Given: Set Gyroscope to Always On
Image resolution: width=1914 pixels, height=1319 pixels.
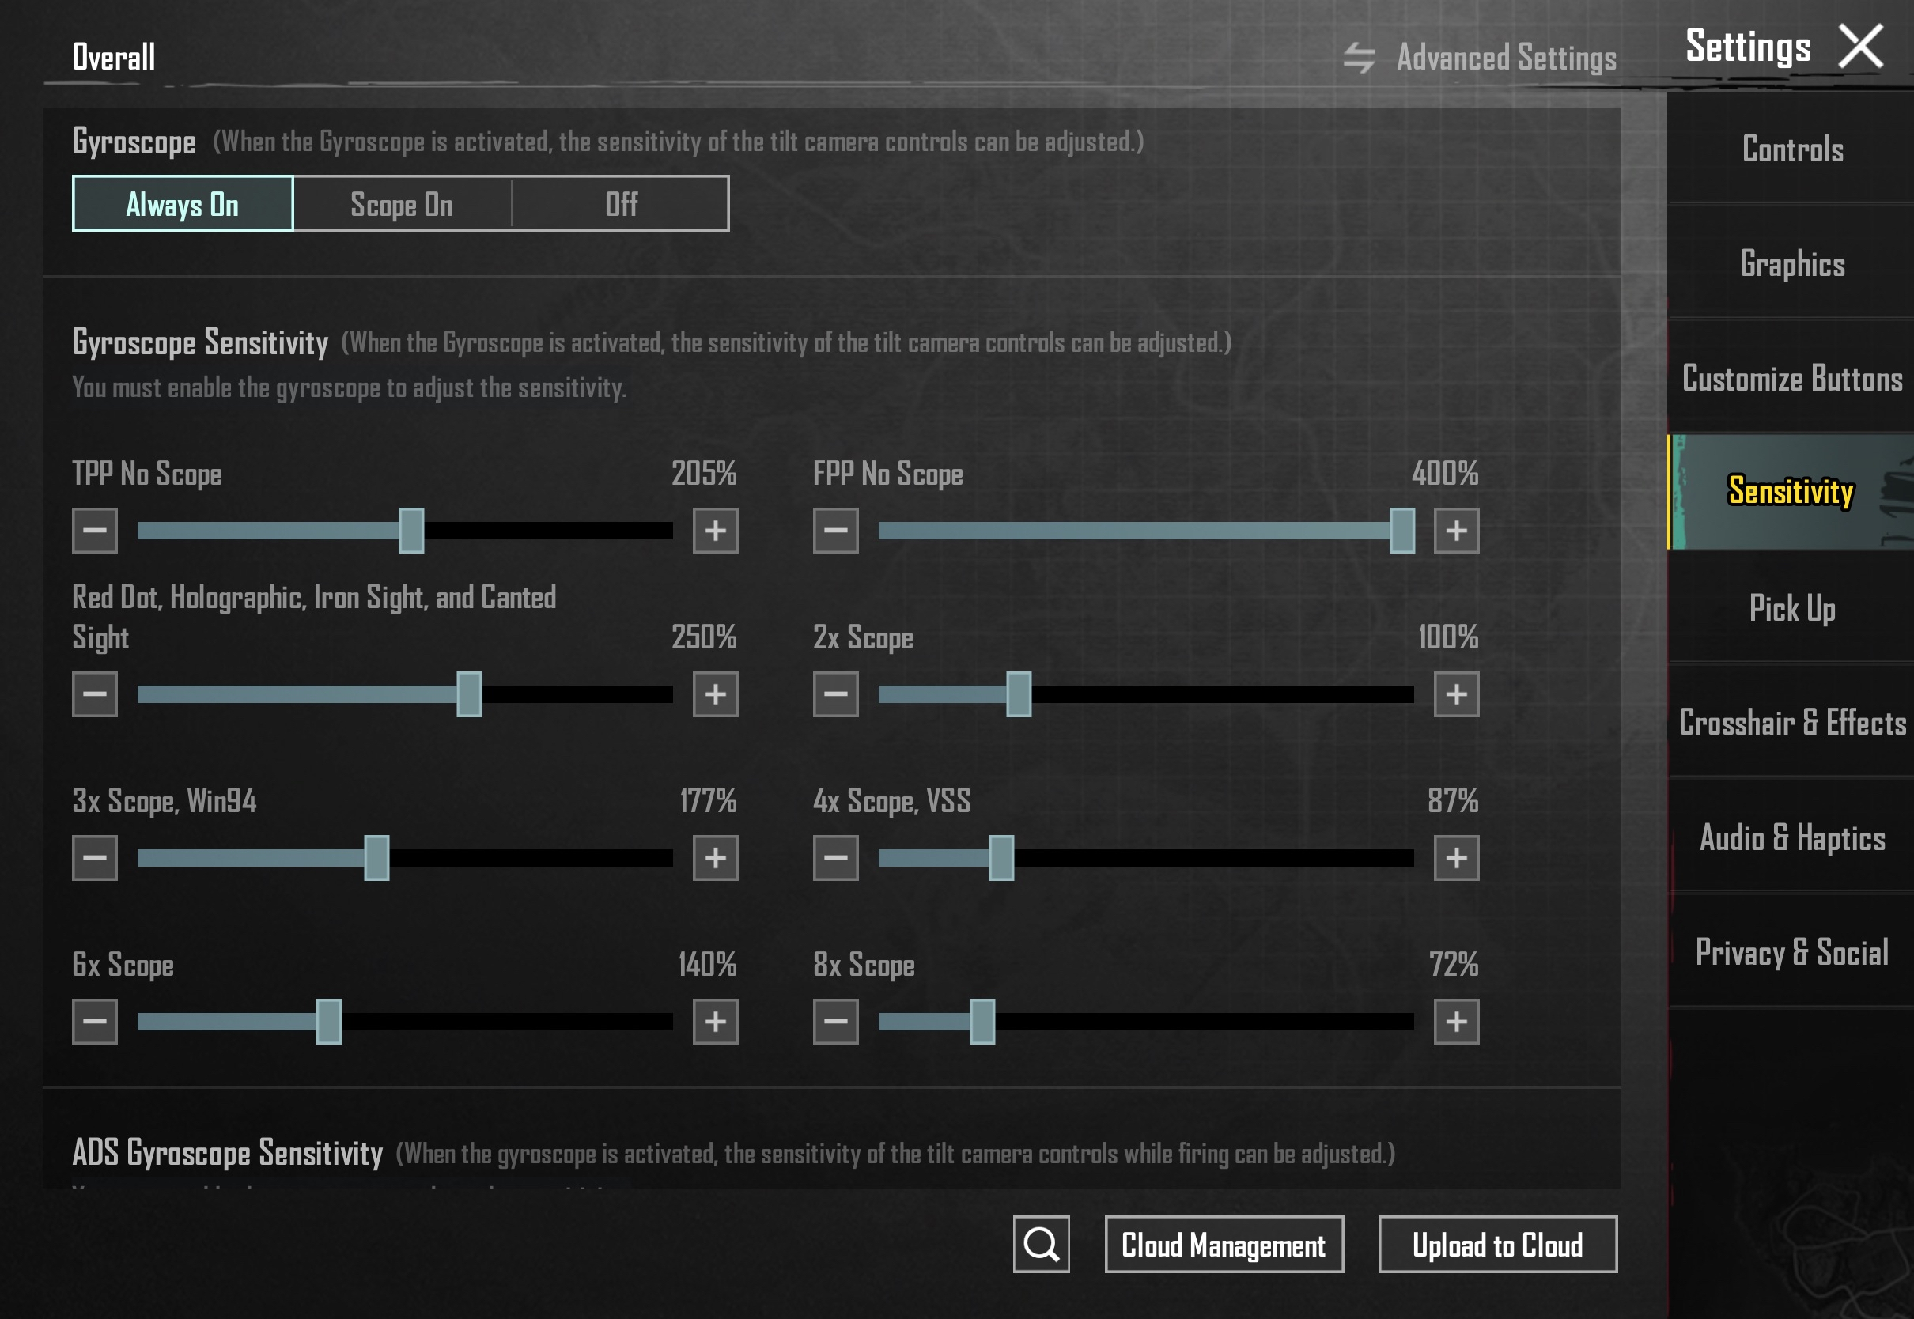Looking at the screenshot, I should 183,203.
